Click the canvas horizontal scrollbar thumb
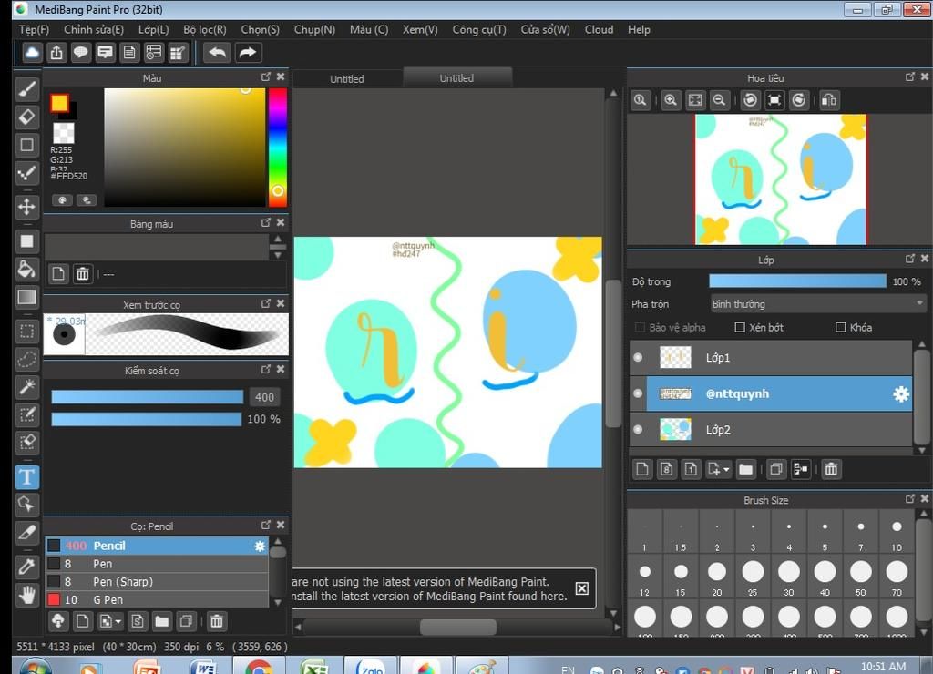933x674 pixels. pos(458,627)
